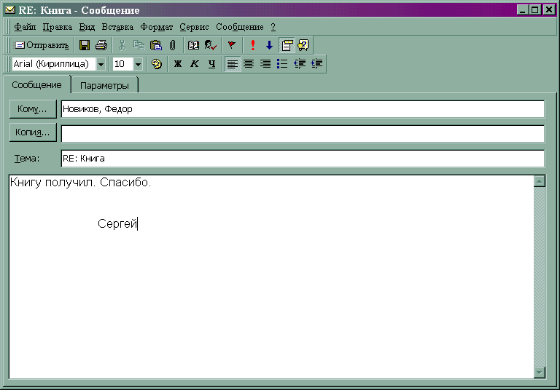
Task: Click text Книгу получил. Спасибо.
Action: [x=81, y=183]
